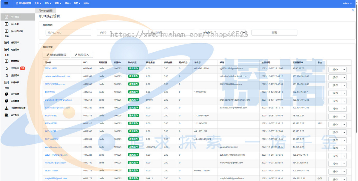The image size is (358, 181).
Task: Select the 用户基础管理 page tab
Action: tap(45, 10)
